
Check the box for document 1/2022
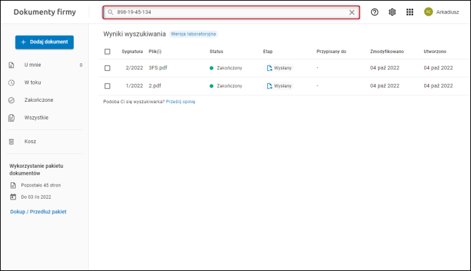pyautogui.click(x=107, y=86)
